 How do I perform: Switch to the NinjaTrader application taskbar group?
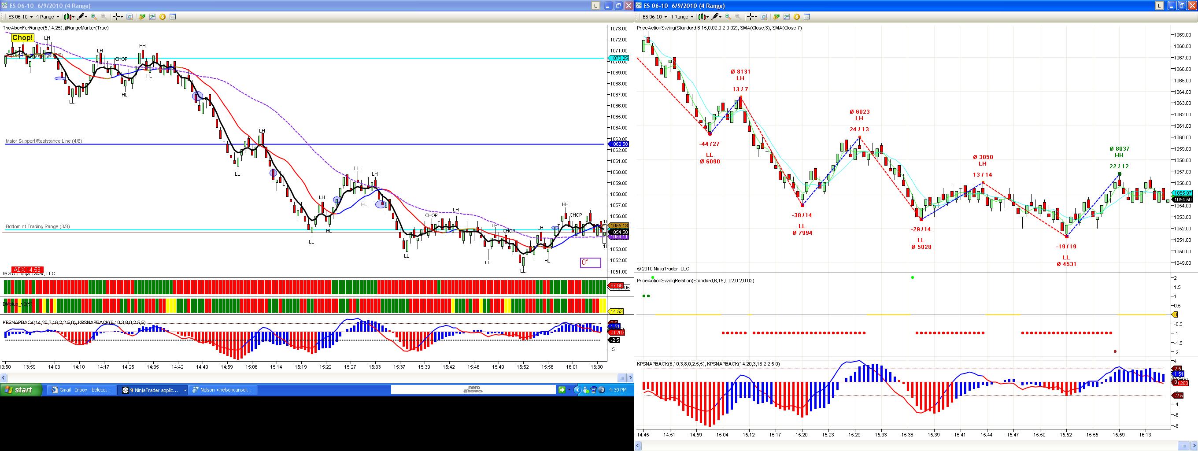152,390
